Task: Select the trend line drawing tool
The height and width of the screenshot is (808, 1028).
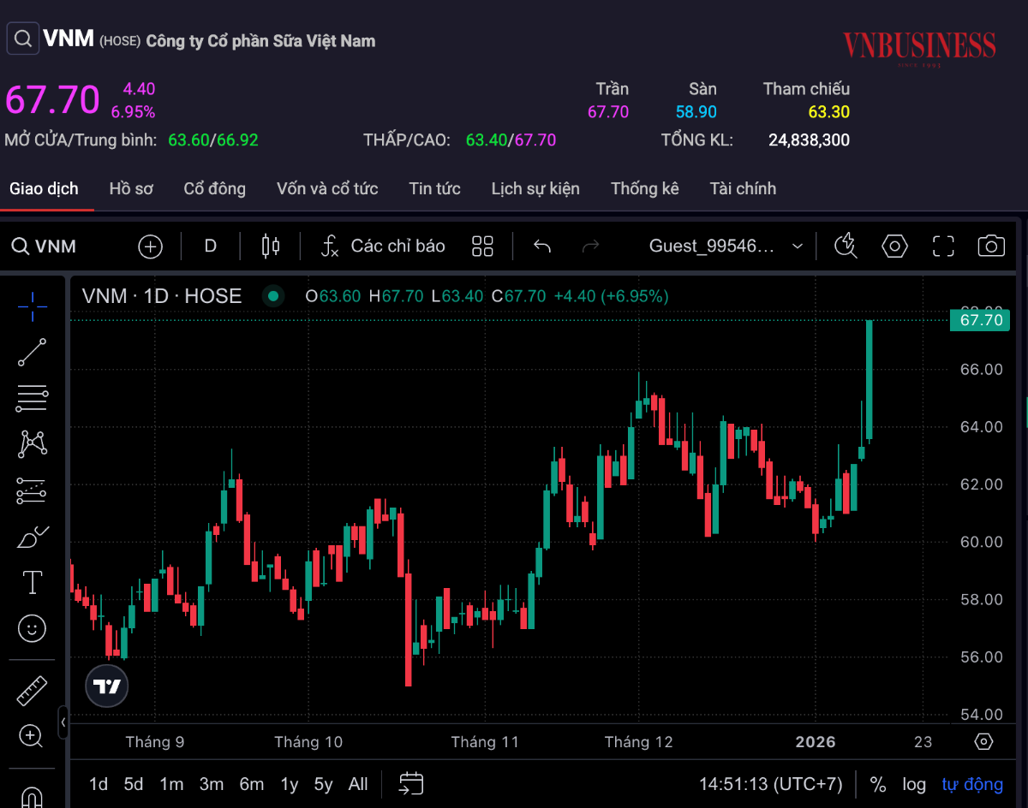Action: point(33,352)
